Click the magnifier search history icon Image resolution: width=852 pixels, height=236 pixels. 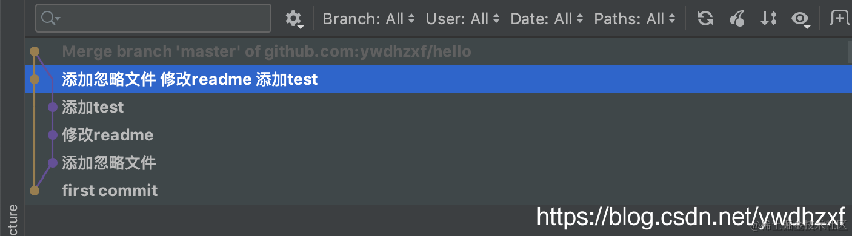51,19
